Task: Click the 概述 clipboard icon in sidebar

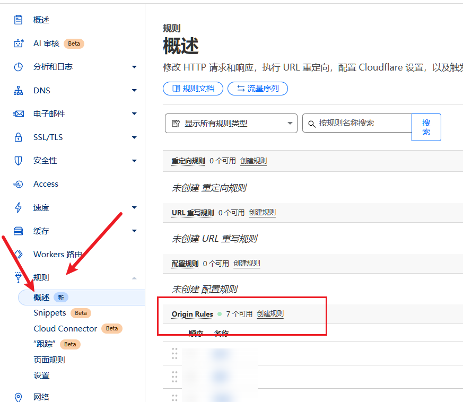Action: click(19, 20)
